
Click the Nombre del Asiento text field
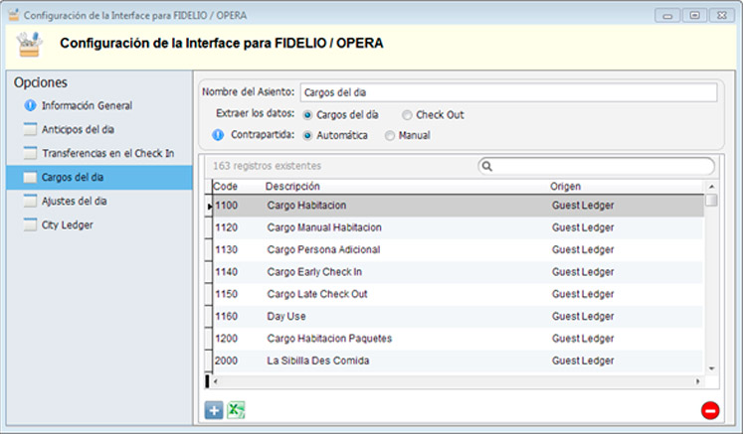[x=507, y=92]
